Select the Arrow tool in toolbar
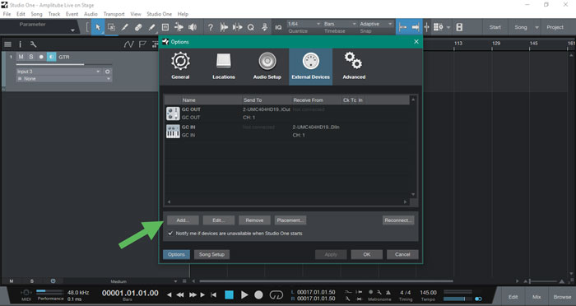 coord(98,27)
